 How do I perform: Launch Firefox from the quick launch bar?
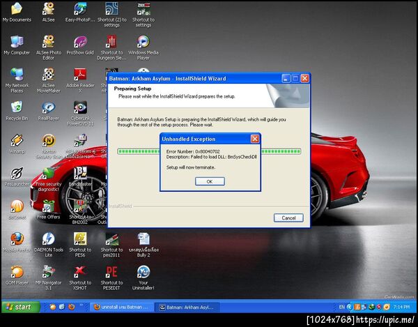[71, 307]
